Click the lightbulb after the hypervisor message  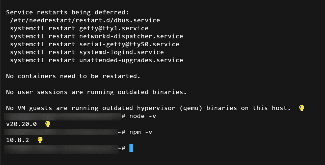pyautogui.click(x=302, y=108)
